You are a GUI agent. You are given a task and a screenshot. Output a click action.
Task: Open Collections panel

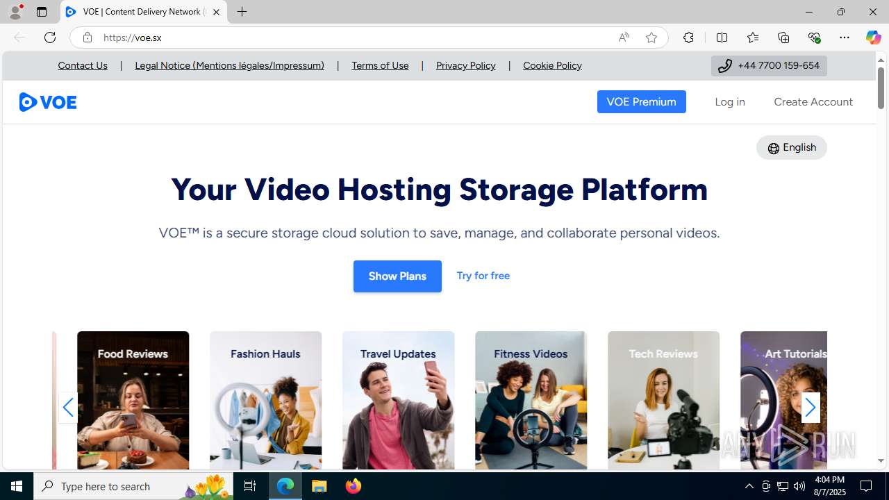click(783, 37)
